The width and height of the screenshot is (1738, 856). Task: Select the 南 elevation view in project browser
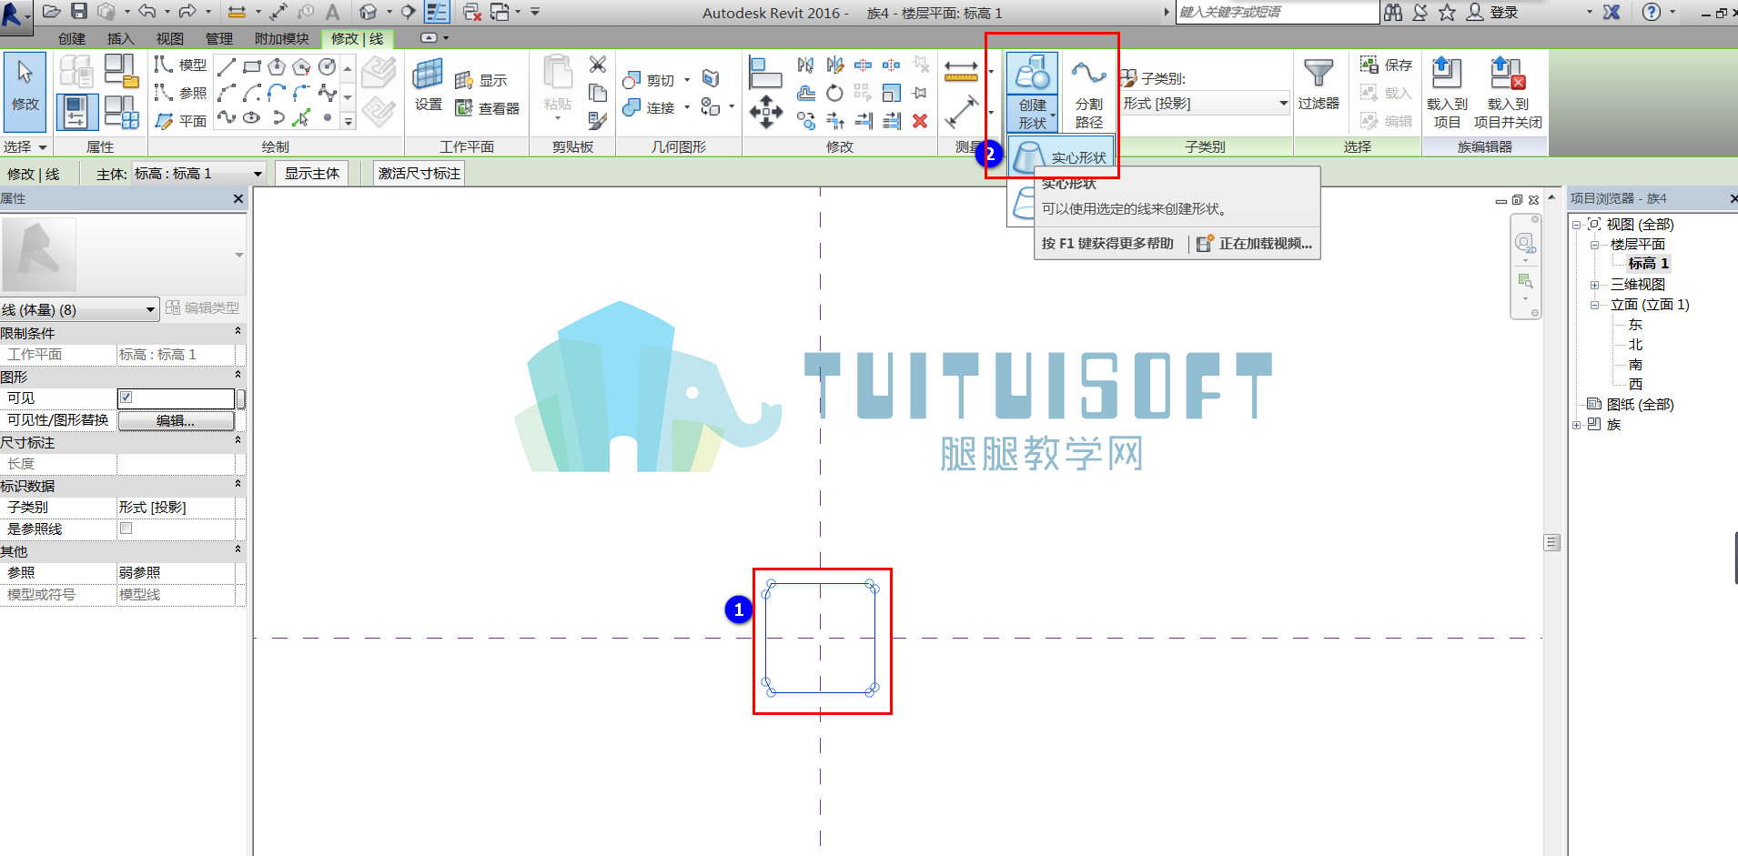(1635, 365)
